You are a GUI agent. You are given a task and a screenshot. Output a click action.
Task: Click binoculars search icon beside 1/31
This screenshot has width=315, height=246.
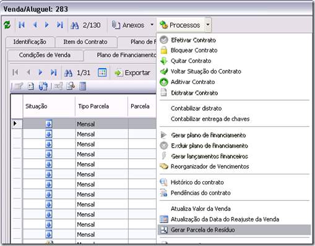click(x=68, y=73)
